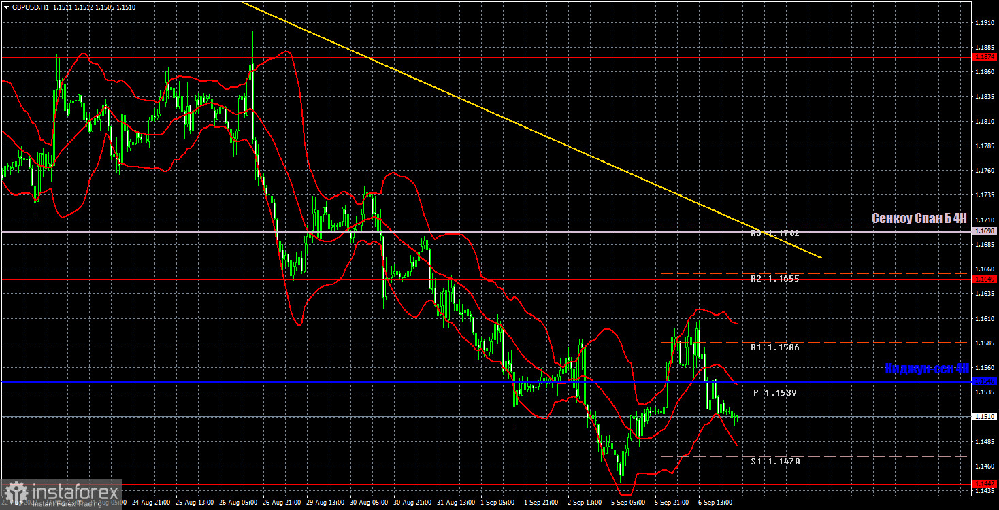Click the P 1.1539 pivot label
This screenshot has width=999, height=510.
[775, 393]
